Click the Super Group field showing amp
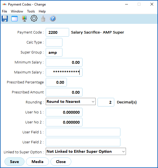Image resolution: width=158 pixels, height=168 pixels. pos(54,52)
